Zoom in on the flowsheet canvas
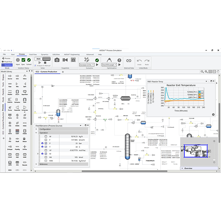 click(x=206, y=72)
